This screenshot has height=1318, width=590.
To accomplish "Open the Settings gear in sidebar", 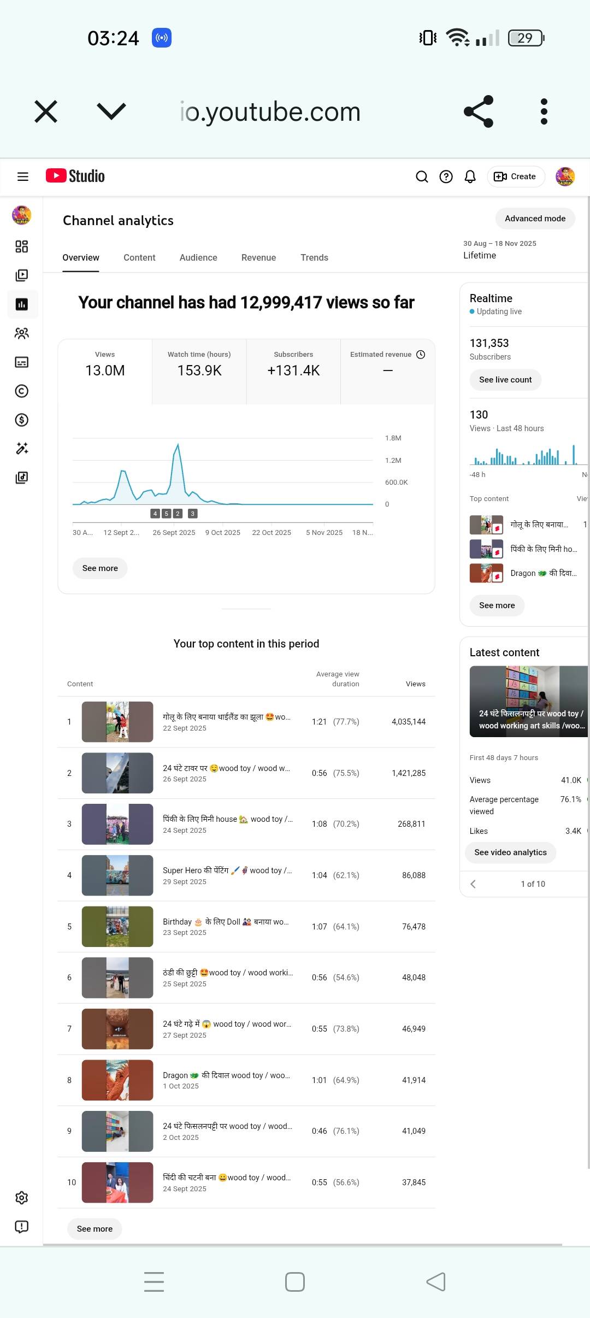I will tap(22, 1197).
